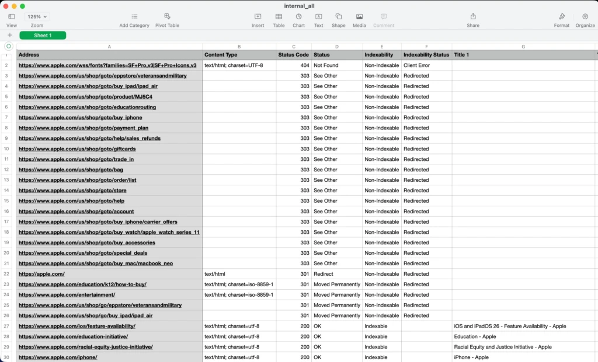Open the Format inspector

point(562,16)
